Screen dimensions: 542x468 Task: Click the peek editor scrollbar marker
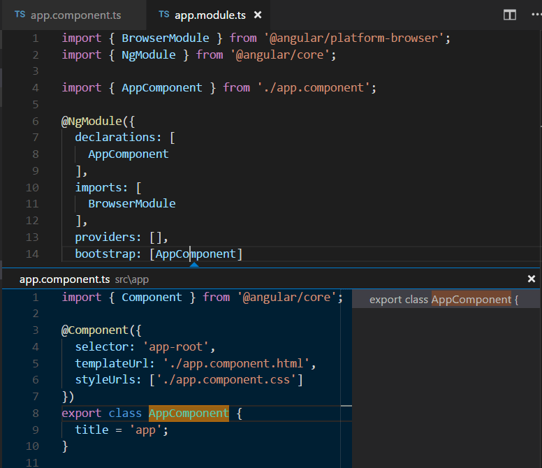[346, 405]
